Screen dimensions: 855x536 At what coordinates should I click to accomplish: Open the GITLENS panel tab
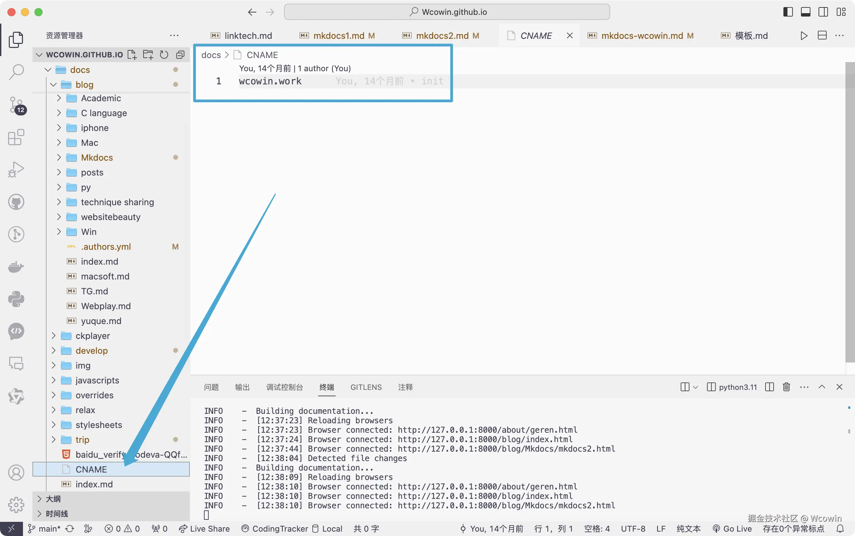[366, 387]
